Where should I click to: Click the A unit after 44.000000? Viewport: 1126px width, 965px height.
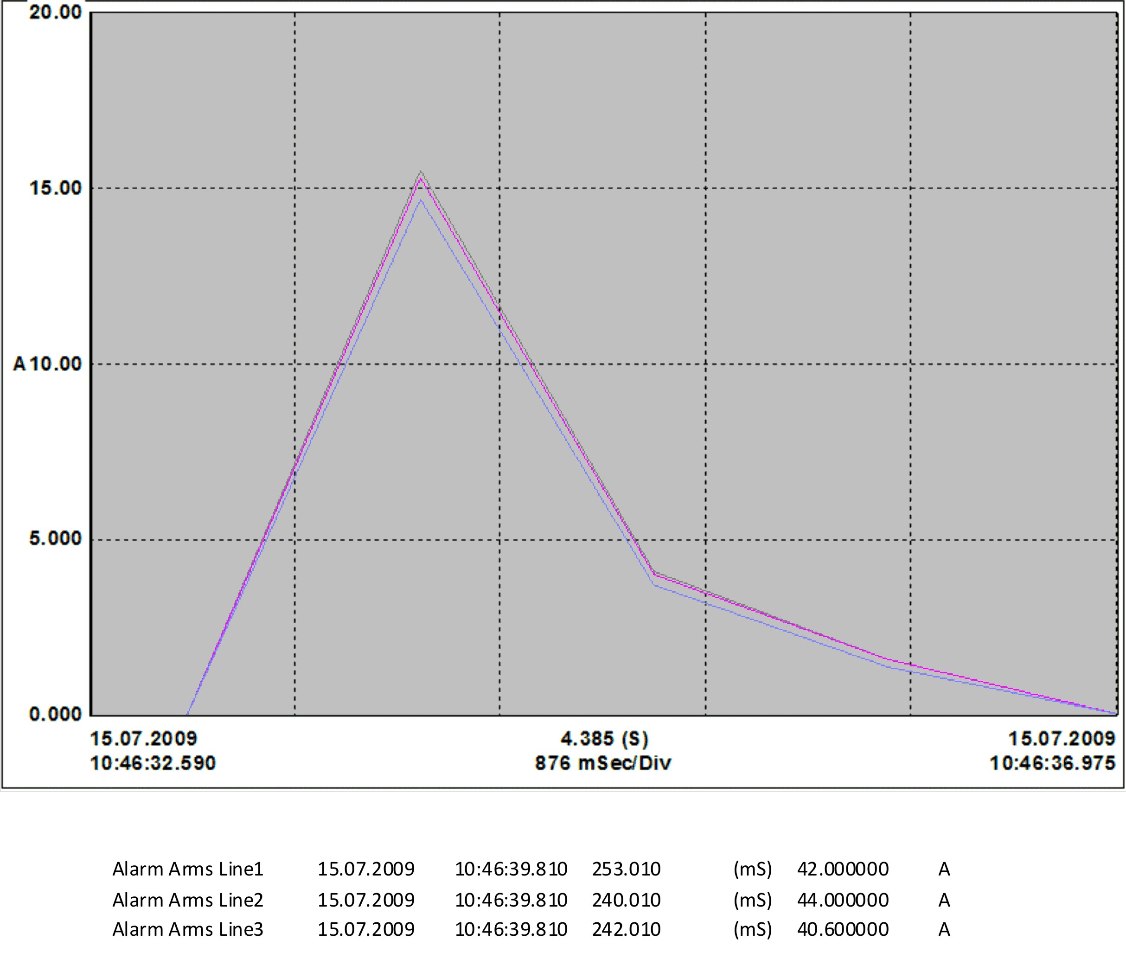coord(945,901)
